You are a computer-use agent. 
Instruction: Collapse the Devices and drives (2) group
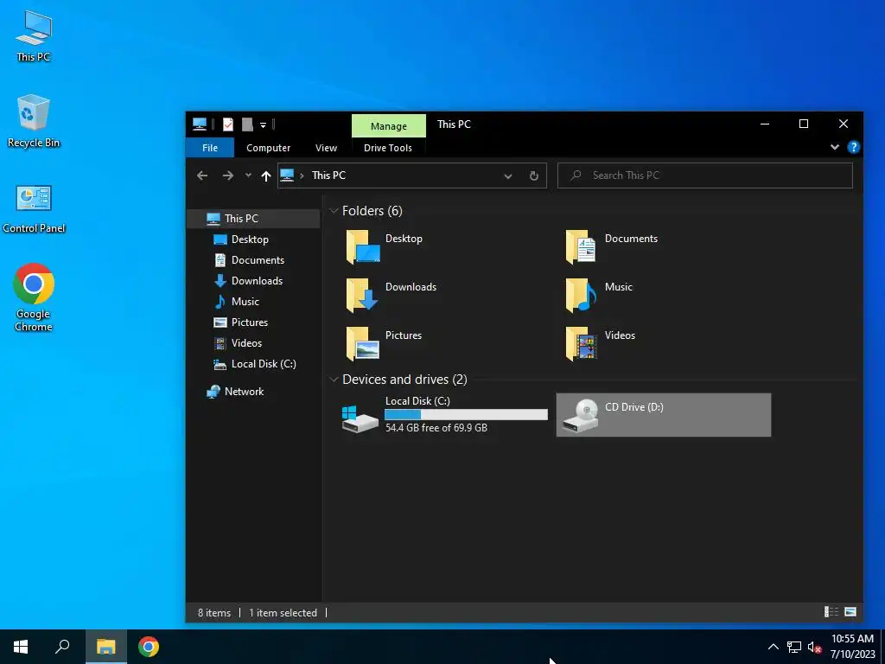pyautogui.click(x=334, y=380)
